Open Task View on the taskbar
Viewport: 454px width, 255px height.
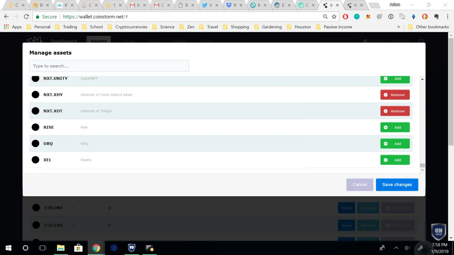pyautogui.click(x=43, y=248)
